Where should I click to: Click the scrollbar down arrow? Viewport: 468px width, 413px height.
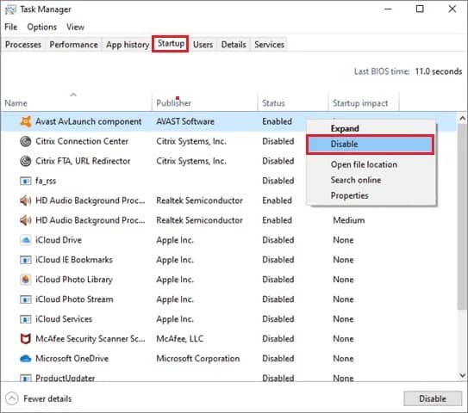coord(462,375)
